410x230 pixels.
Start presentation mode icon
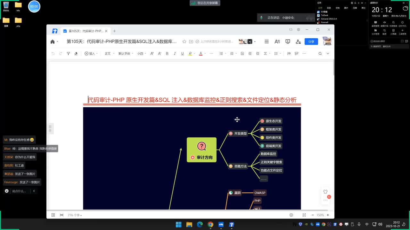coord(288,42)
